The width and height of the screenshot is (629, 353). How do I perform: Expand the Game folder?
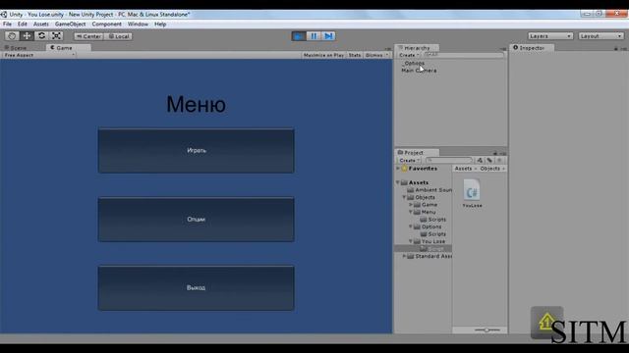(411, 205)
